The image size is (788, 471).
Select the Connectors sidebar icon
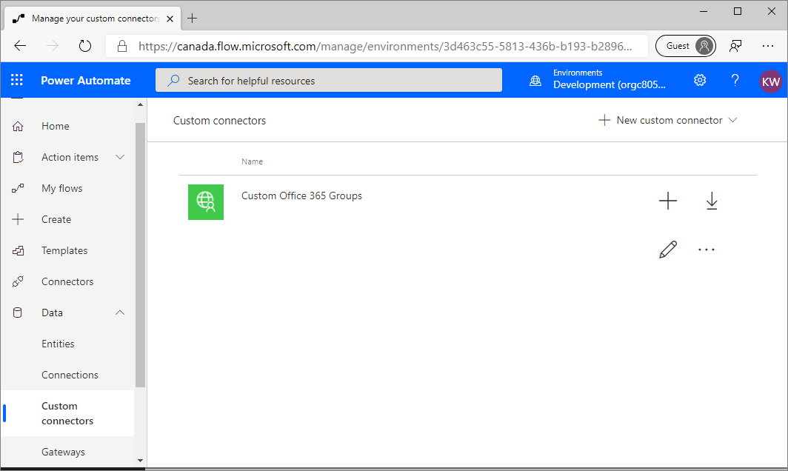[17, 281]
